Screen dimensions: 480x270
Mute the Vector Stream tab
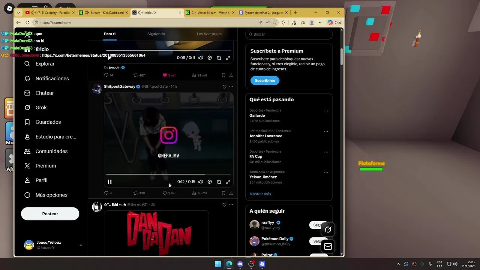pos(194,13)
